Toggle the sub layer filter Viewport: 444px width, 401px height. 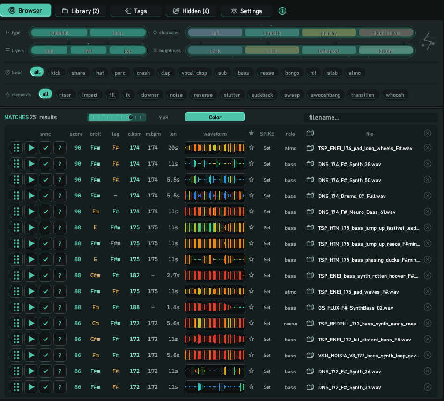click(x=49, y=51)
